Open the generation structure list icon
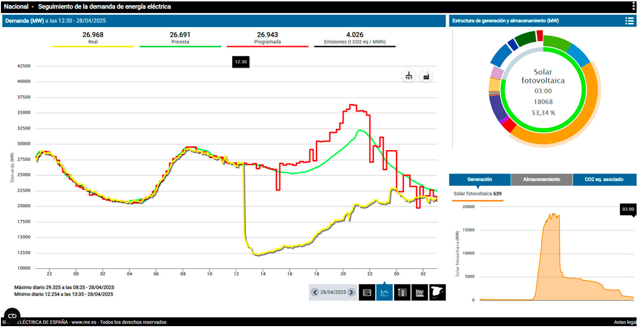This screenshot has height=328, width=638. (629, 21)
